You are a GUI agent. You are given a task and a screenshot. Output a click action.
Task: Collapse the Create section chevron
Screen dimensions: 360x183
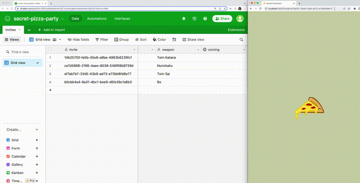tap(37, 129)
